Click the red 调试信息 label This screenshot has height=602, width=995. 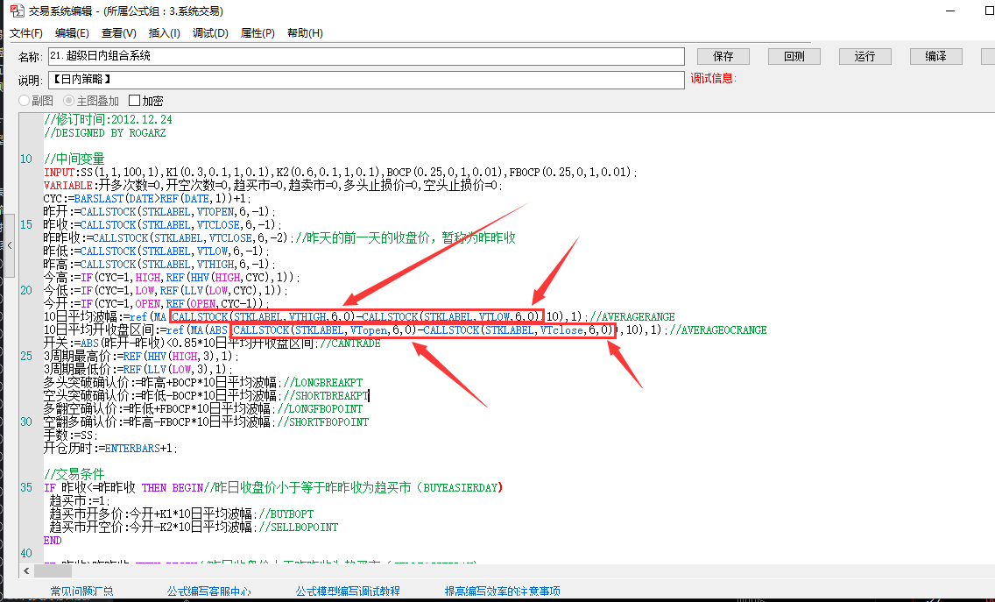point(713,78)
